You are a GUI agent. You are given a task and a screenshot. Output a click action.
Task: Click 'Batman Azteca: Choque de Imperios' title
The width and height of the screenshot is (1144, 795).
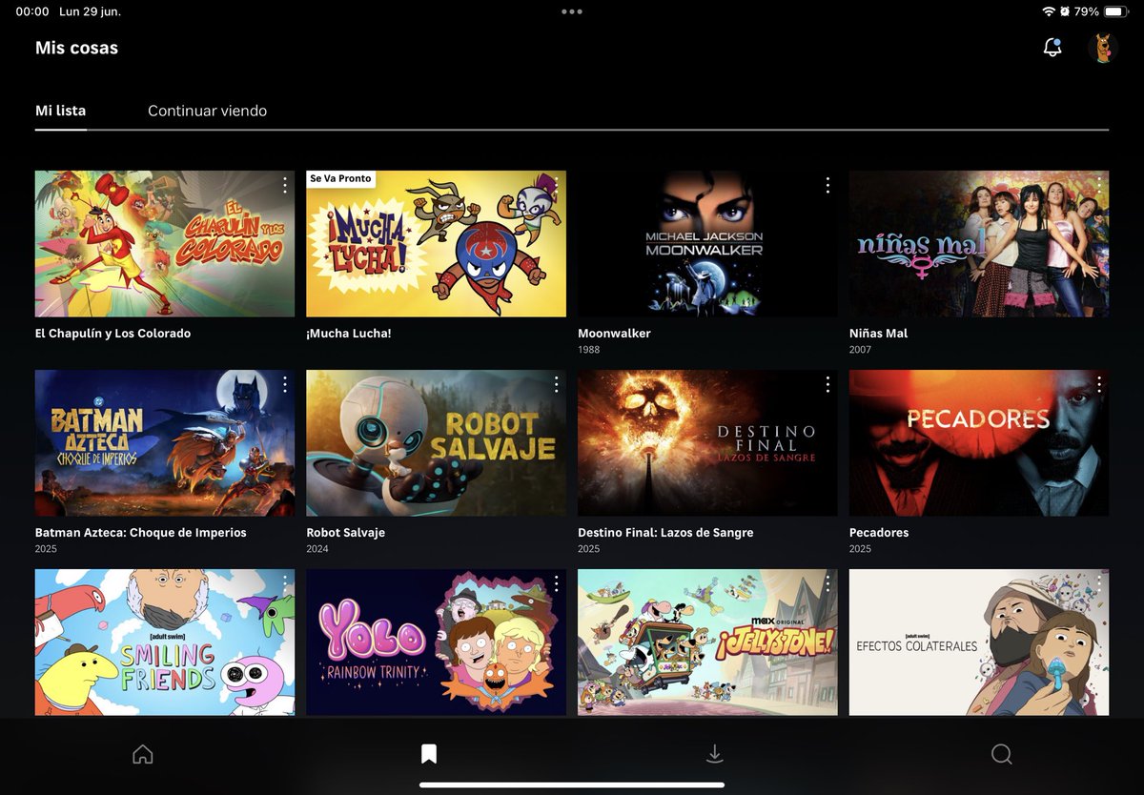141,533
